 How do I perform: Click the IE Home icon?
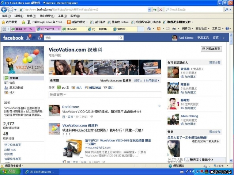149,28
